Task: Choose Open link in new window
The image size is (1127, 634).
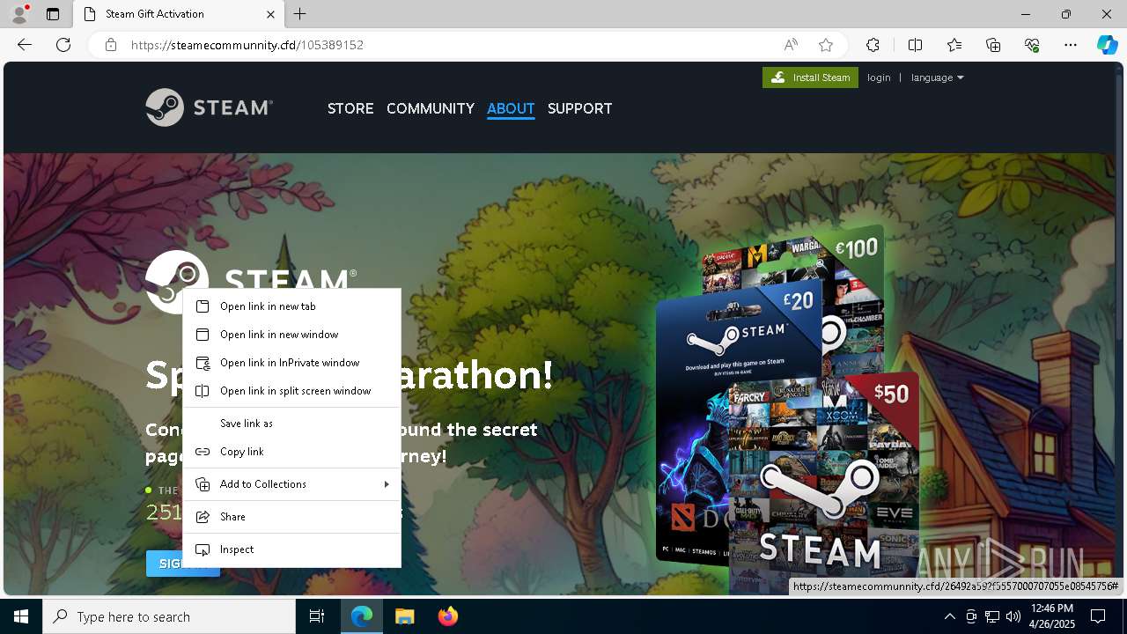Action: pos(291,335)
